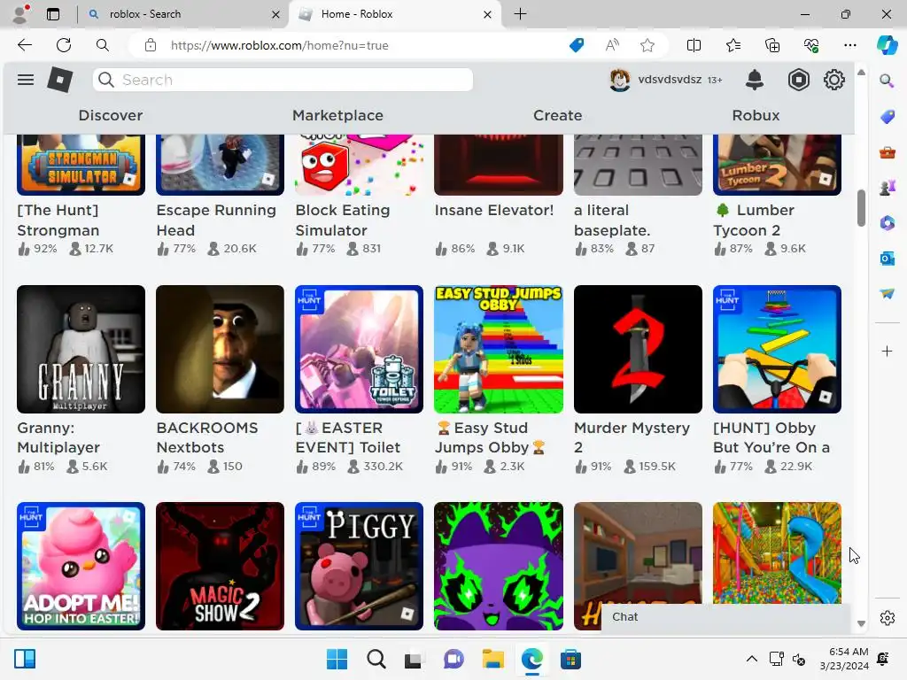Open split screen icon in toolbar
907x680 pixels.
click(694, 45)
